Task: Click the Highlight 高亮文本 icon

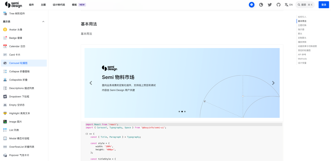Action: (5, 113)
